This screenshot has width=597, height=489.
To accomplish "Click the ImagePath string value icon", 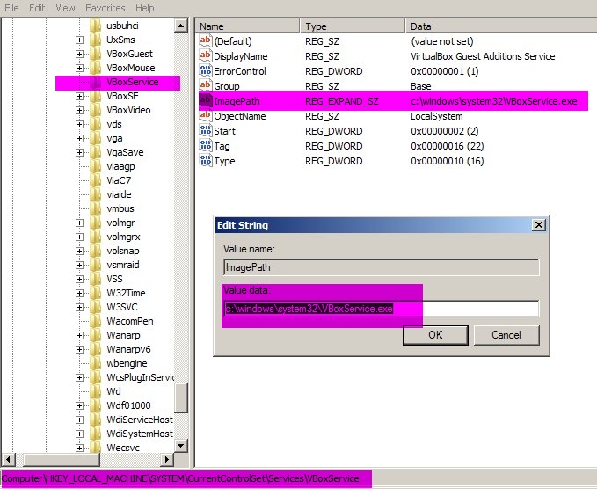I will [x=205, y=100].
